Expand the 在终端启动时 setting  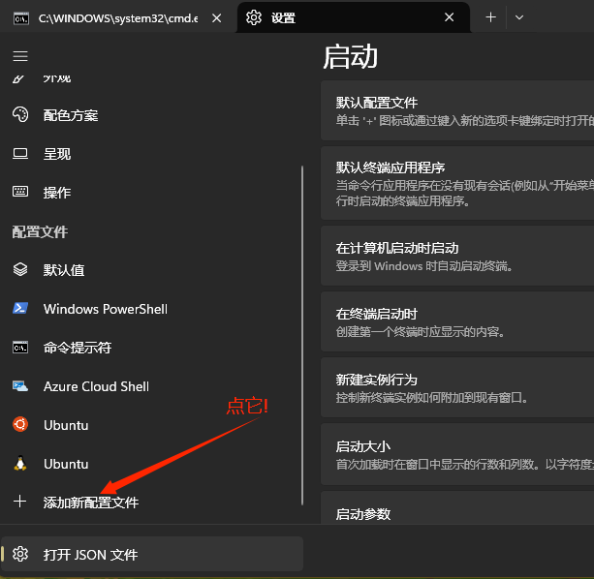[x=457, y=321]
